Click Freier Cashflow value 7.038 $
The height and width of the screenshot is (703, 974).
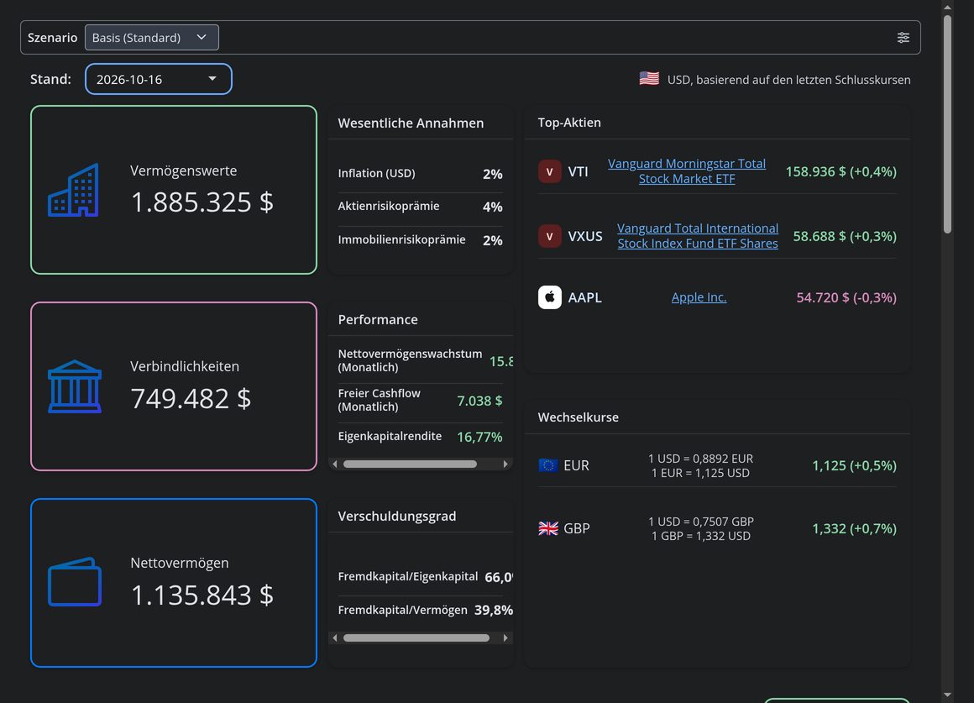(479, 401)
